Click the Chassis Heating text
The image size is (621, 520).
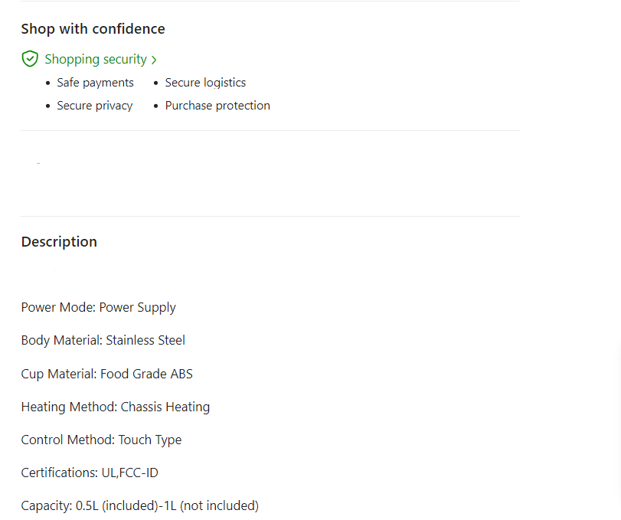tap(165, 407)
